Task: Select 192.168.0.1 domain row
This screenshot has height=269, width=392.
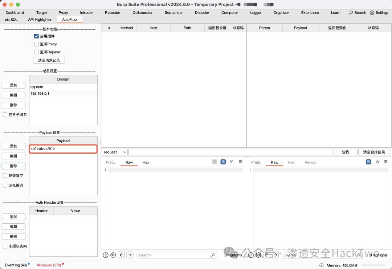Action: 63,94
